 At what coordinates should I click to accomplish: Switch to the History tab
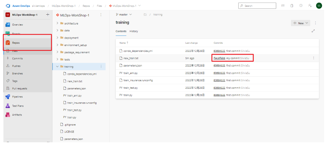[133, 31]
